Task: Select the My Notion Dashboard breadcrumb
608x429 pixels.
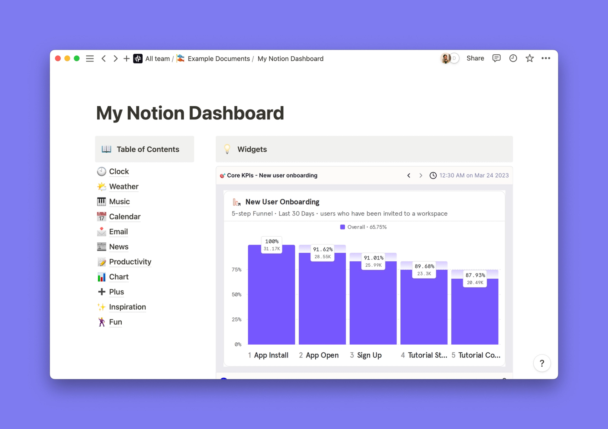Action: click(x=290, y=59)
